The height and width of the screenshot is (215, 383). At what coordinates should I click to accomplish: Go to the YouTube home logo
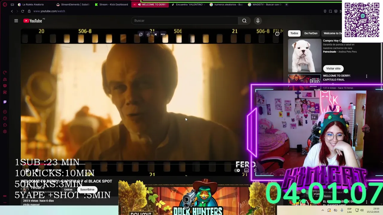click(x=33, y=21)
